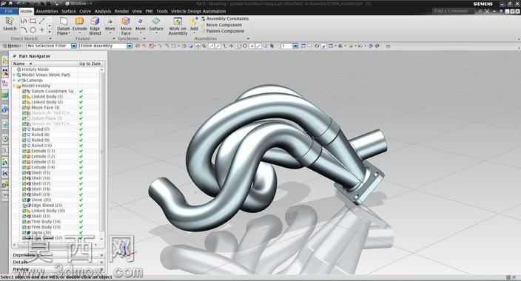Create a Datum Plane feature
Image resolution: width=521 pixels, height=281 pixels.
pos(63,26)
